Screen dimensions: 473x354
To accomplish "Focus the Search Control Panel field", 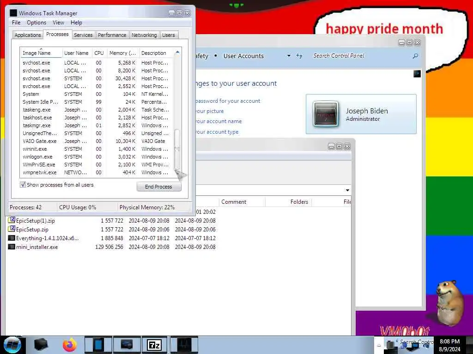I will click(x=360, y=56).
